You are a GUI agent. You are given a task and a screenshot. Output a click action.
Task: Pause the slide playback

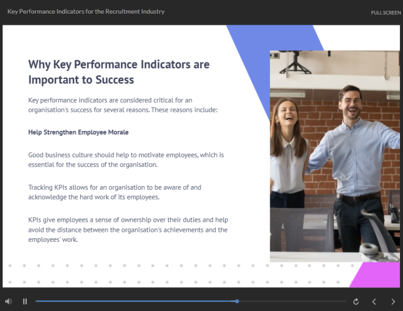tap(25, 301)
